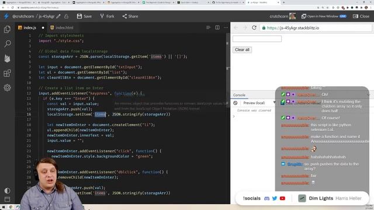Select the active js-45ykgr StackBlitz browser tab
The image size is (374, 210).
pos(263,2)
